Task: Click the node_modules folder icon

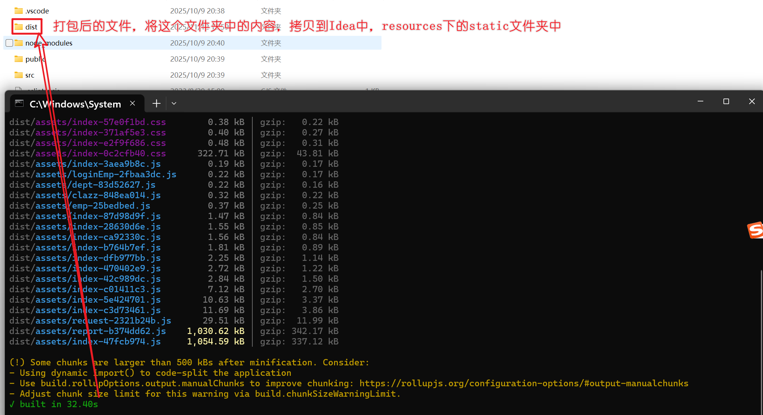Action: 19,43
